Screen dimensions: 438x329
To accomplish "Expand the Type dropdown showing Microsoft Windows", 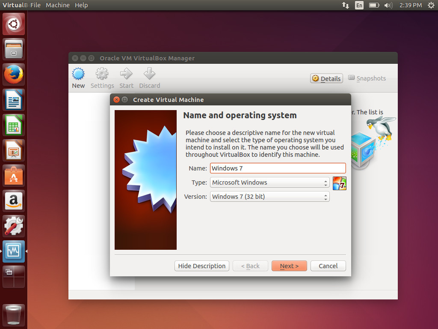I will [269, 182].
